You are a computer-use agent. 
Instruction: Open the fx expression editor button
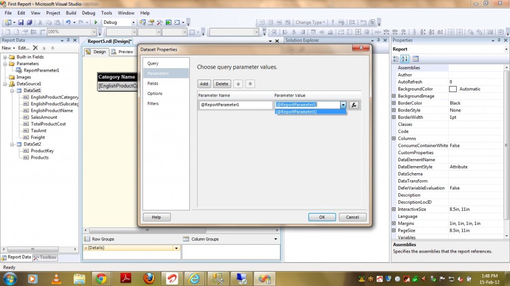coord(354,105)
